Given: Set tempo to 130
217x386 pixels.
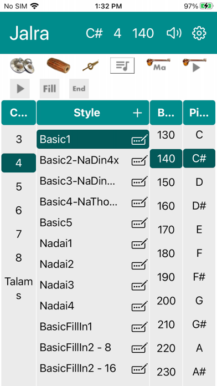Looking at the screenshot, I should [x=166, y=135].
